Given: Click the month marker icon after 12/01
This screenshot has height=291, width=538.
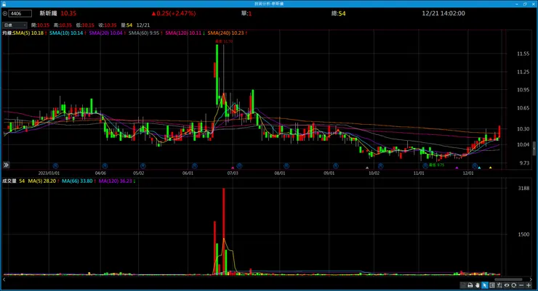Looking at the screenshot, I should [475, 166].
